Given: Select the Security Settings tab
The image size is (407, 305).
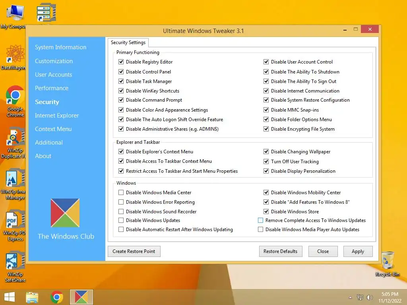Looking at the screenshot, I should point(128,42).
